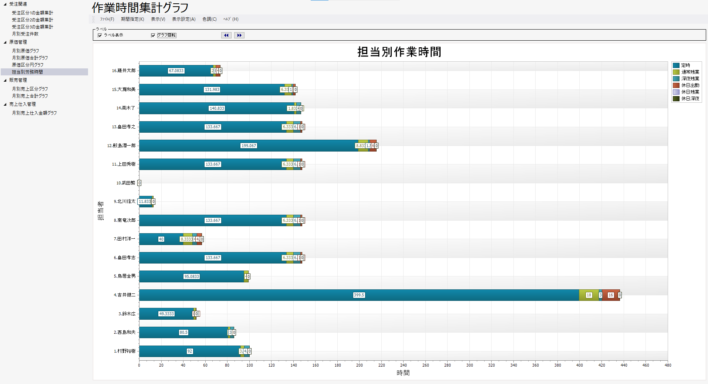Collapse the 売上仕入管理 tree group
Image resolution: width=708 pixels, height=384 pixels.
tap(5, 105)
